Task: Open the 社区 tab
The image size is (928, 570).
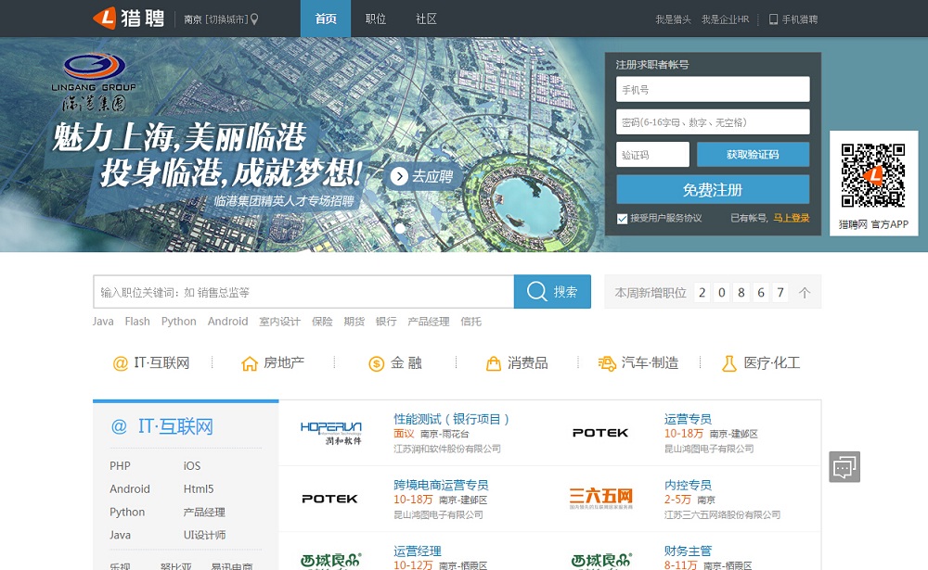Action: 426,19
